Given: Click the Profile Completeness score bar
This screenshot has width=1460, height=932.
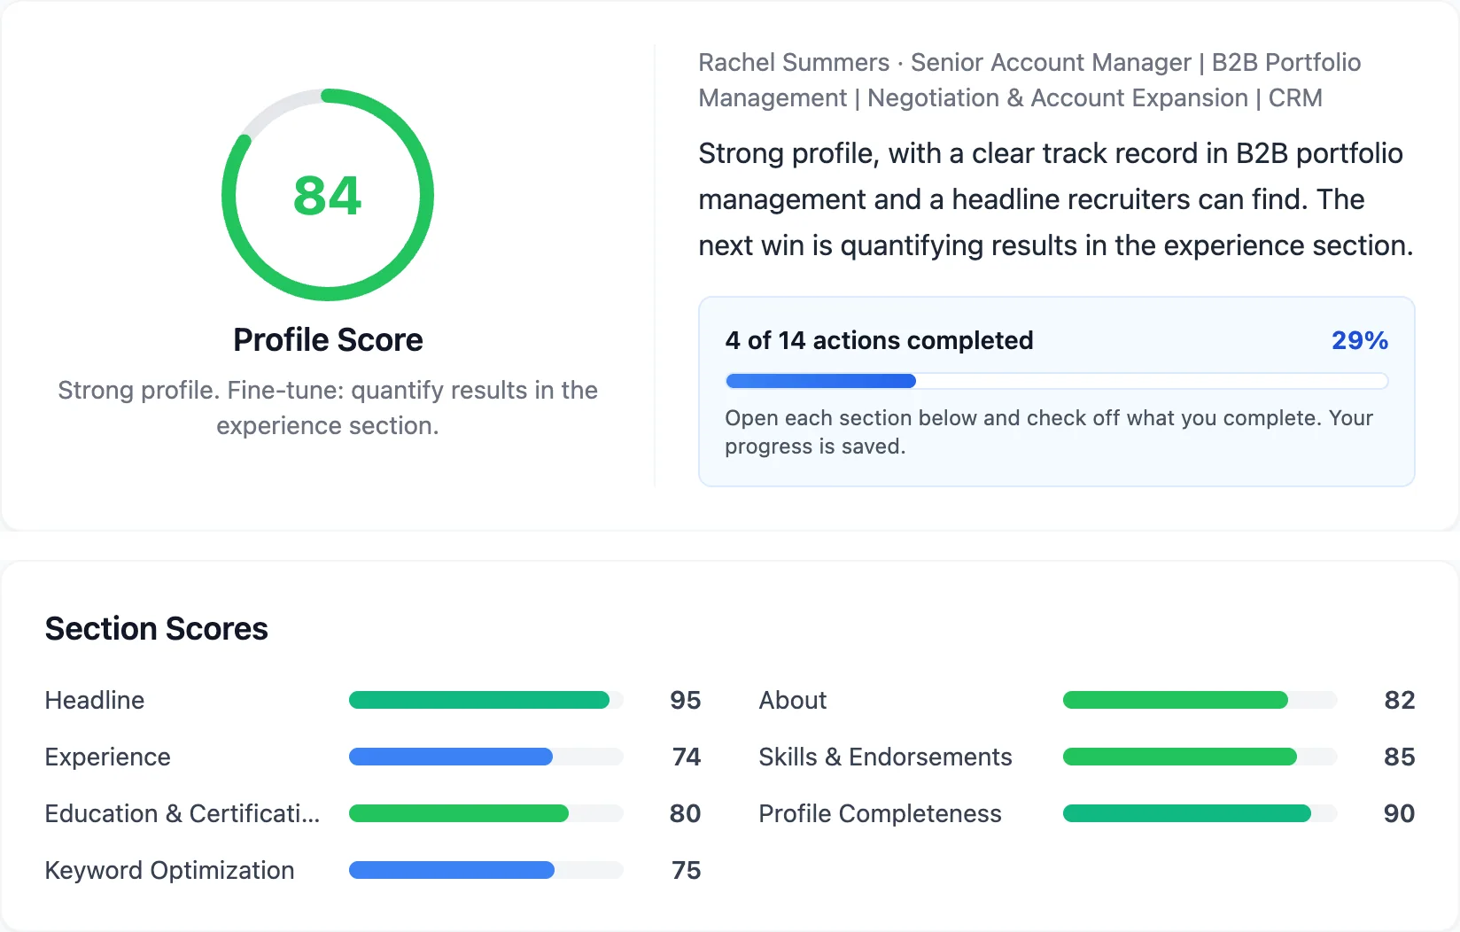Looking at the screenshot, I should [x=1200, y=813].
